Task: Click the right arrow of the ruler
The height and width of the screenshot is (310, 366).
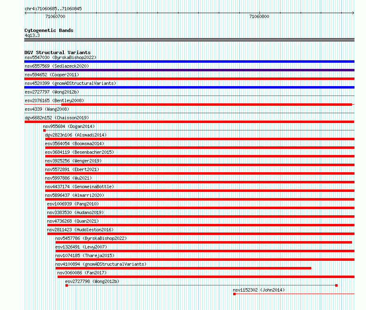Action: 353,13
